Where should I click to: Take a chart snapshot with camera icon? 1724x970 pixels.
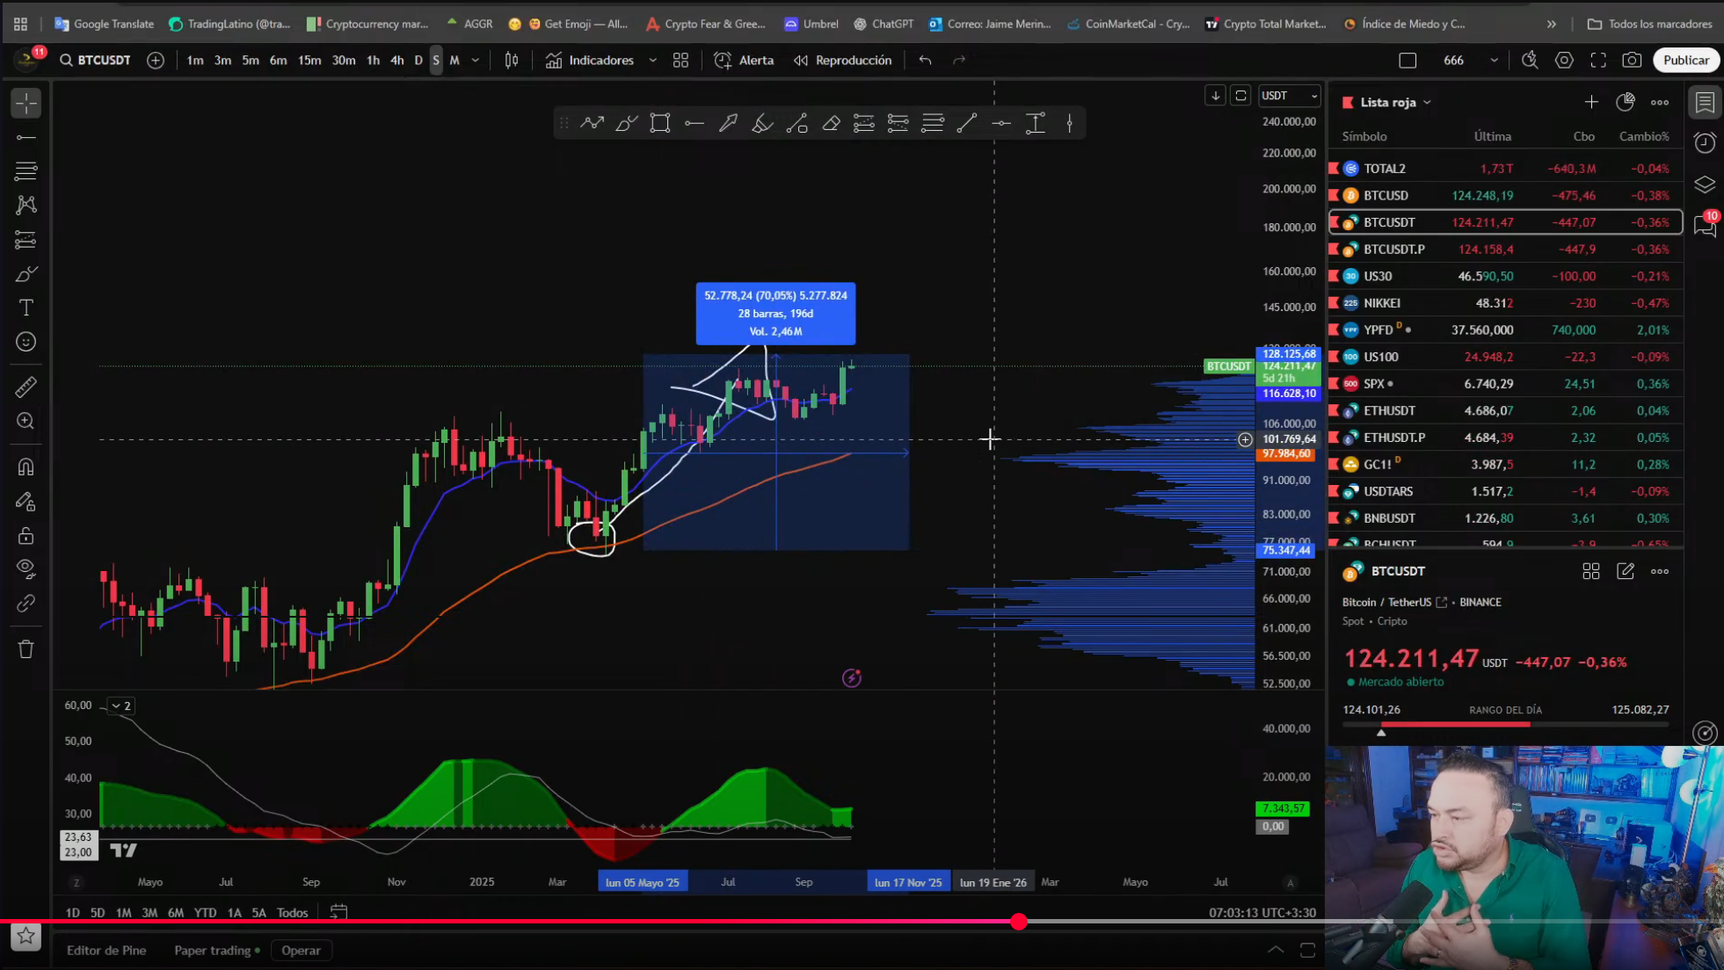(1632, 60)
